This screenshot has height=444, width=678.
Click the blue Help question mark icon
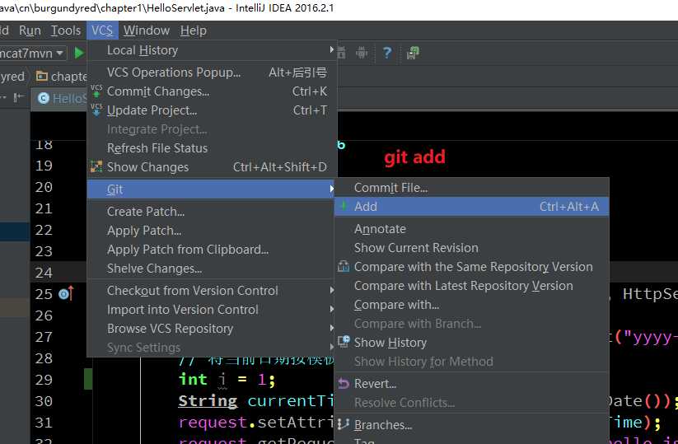(x=387, y=53)
